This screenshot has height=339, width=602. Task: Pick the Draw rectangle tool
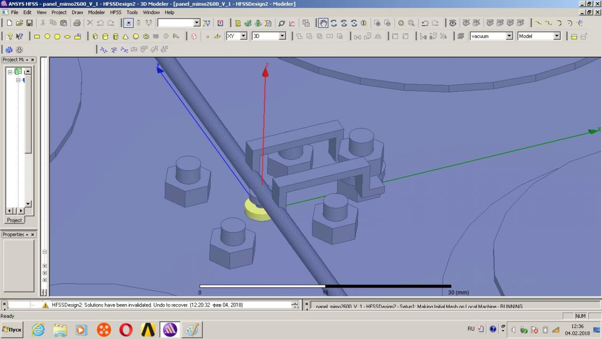click(37, 36)
